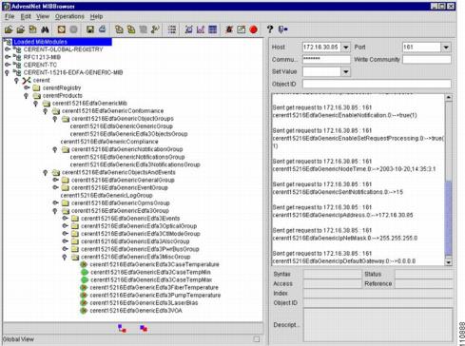Open the File menu
This screenshot has height=346, width=465.
click(10, 16)
